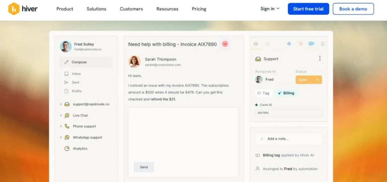This screenshot has width=387, height=182.
Task: Click the Add a note field
Action: (x=288, y=139)
